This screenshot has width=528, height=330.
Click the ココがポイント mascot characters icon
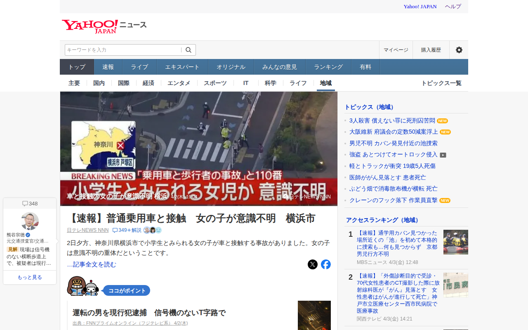click(x=83, y=286)
